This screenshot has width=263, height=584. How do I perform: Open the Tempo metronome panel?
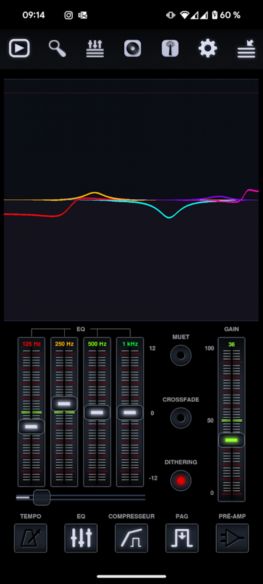coord(31,538)
